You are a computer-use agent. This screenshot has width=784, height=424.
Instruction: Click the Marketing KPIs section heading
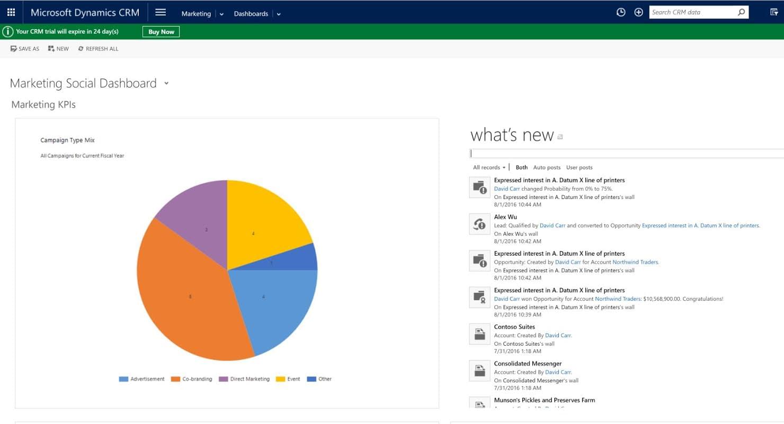(x=43, y=105)
